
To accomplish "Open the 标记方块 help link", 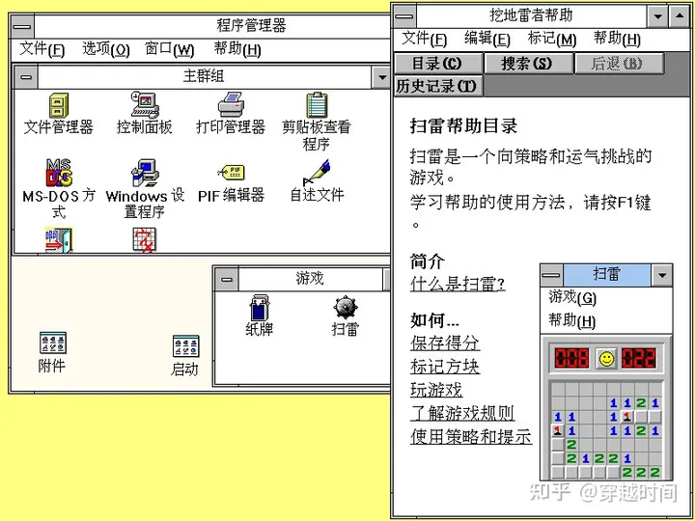I will [x=445, y=367].
